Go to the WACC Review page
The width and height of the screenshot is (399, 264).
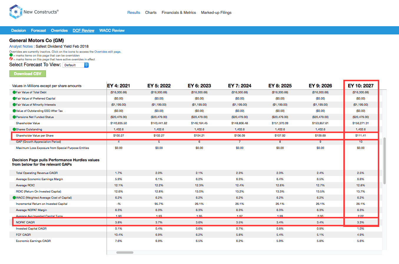click(112, 31)
